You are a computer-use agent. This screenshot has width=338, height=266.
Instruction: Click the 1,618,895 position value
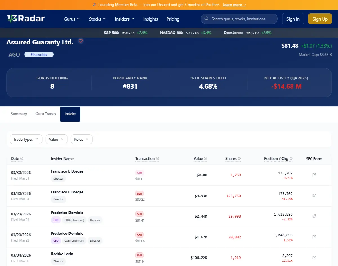pyautogui.click(x=283, y=214)
